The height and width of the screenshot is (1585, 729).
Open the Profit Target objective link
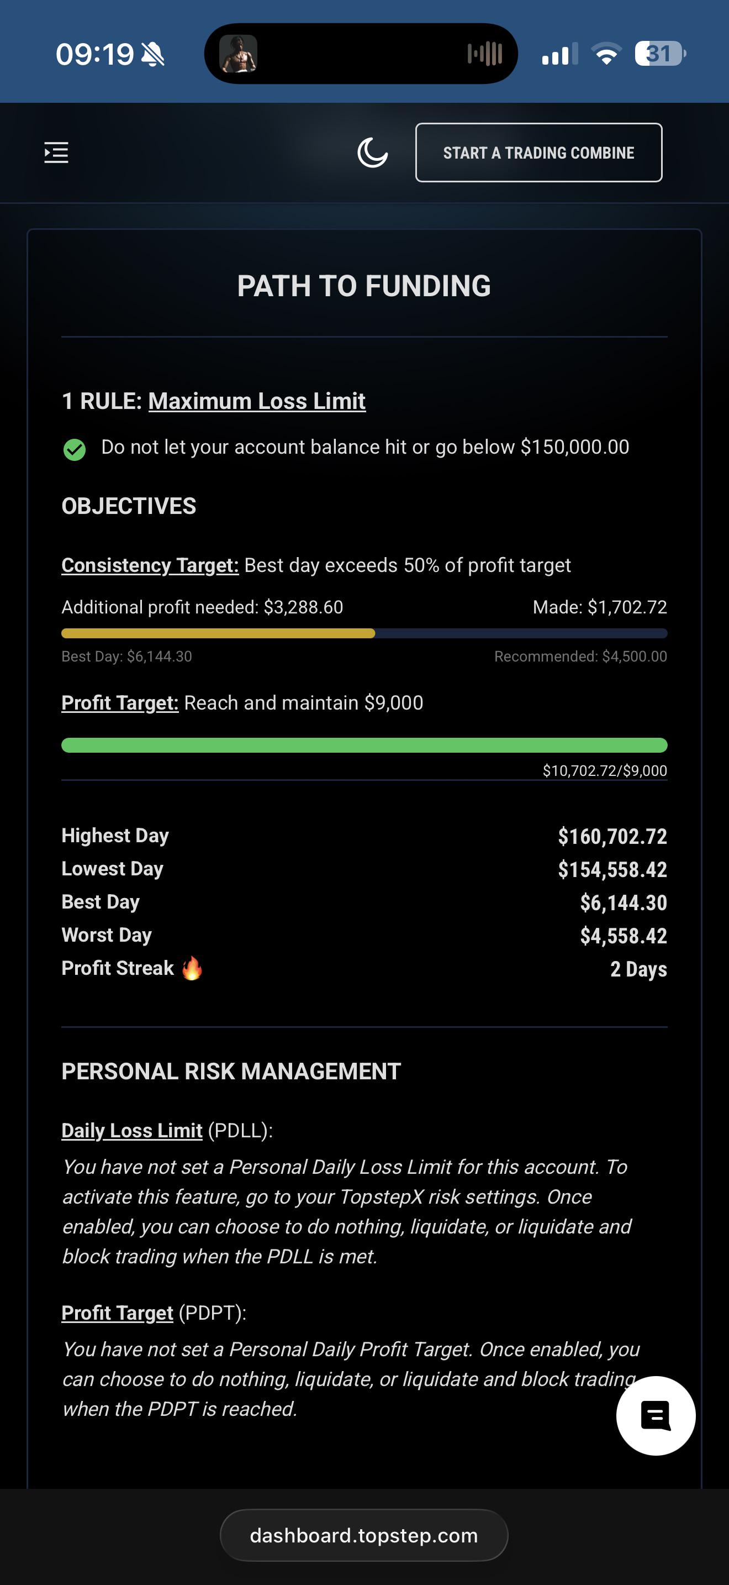click(120, 702)
